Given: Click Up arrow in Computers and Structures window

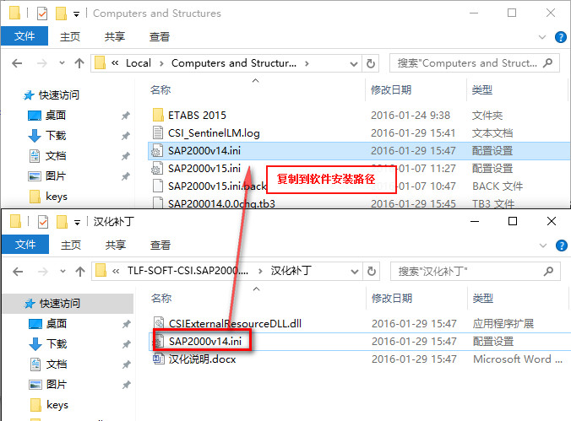Looking at the screenshot, I should click(79, 63).
